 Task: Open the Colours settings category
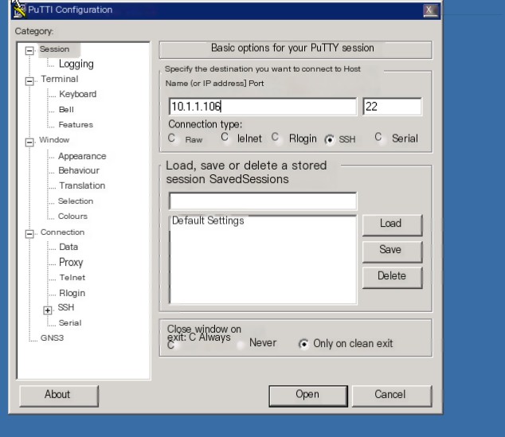[x=72, y=216]
